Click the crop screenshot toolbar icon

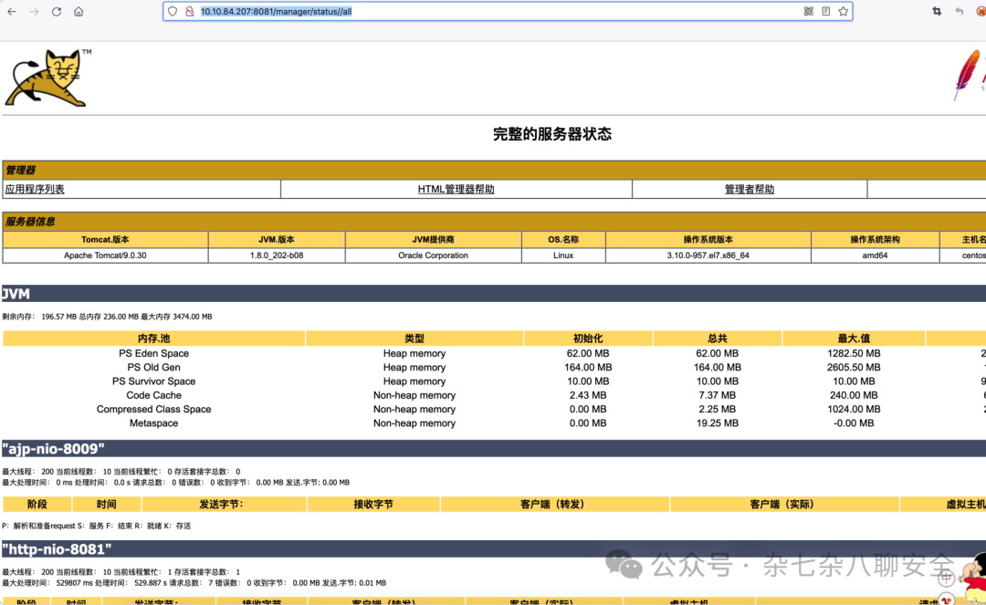tap(937, 11)
